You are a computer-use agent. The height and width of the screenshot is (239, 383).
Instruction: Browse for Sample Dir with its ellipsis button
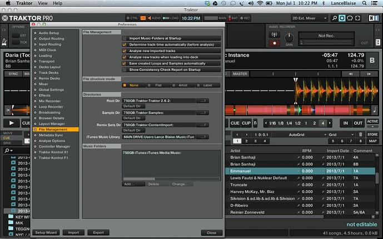pos(203,113)
